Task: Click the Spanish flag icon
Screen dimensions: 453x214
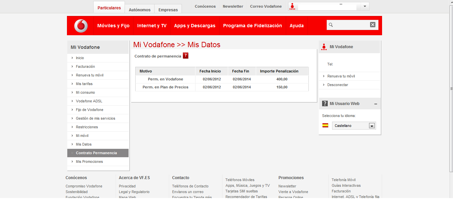Action: coord(325,125)
